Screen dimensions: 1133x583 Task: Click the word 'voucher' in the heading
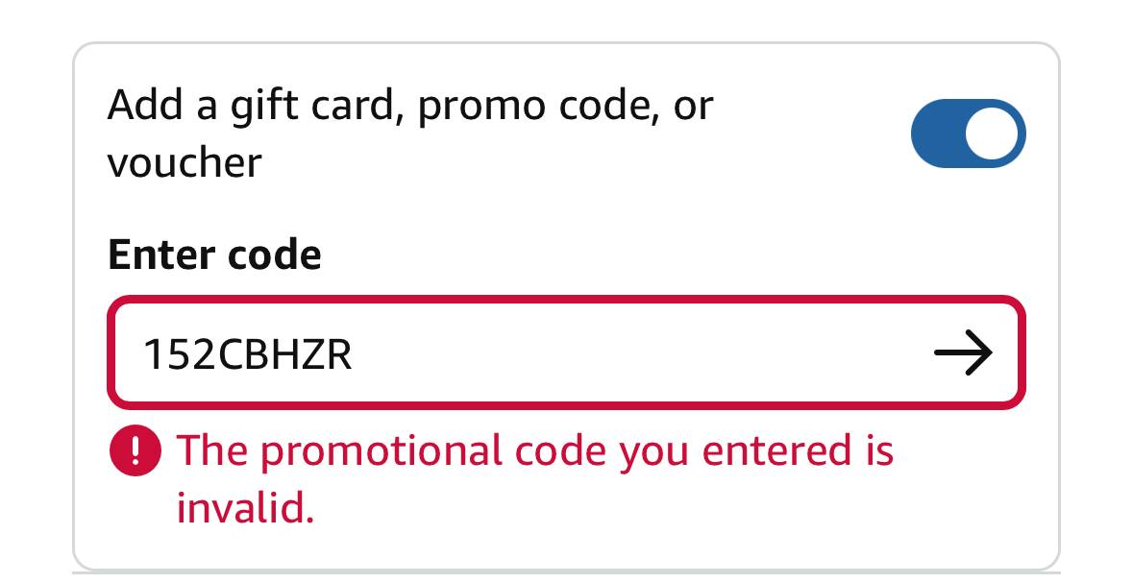pyautogui.click(x=185, y=162)
